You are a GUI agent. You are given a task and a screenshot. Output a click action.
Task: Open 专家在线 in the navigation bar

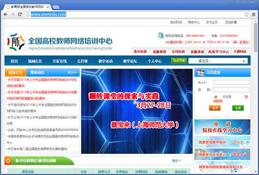59,61
